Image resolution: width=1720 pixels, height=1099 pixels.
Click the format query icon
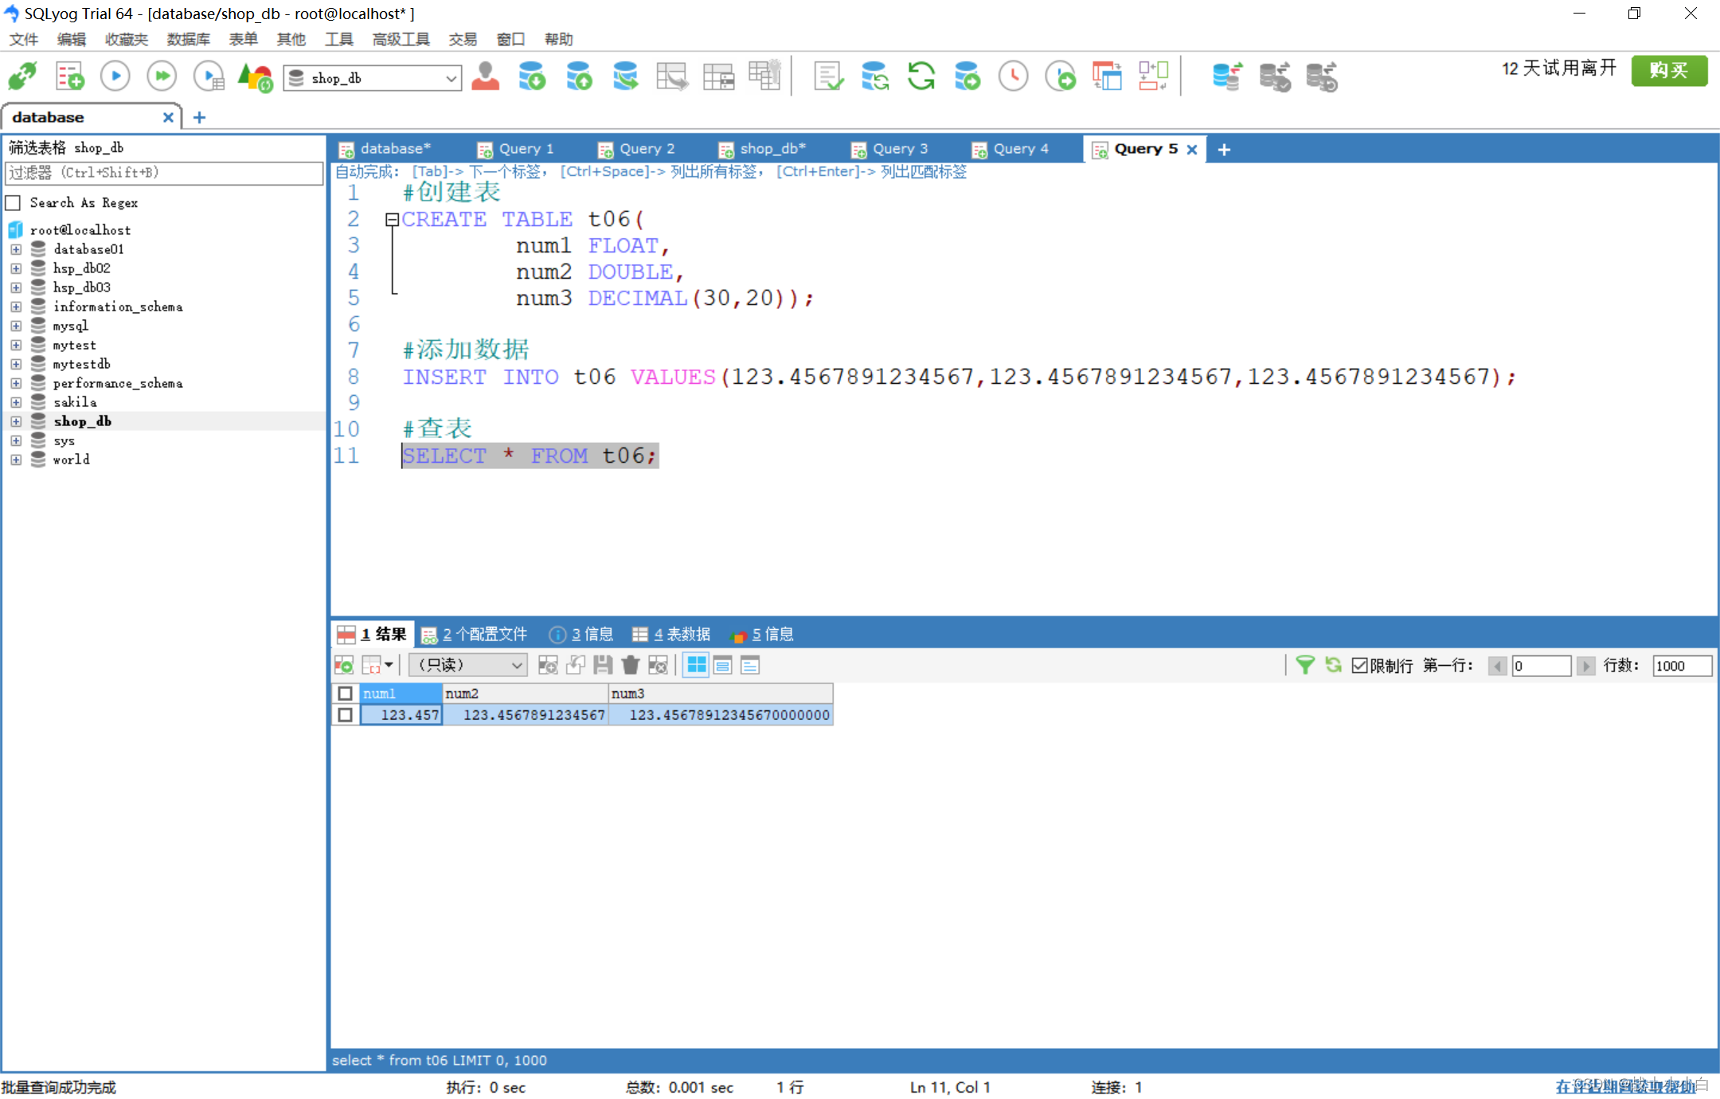pos(828,77)
